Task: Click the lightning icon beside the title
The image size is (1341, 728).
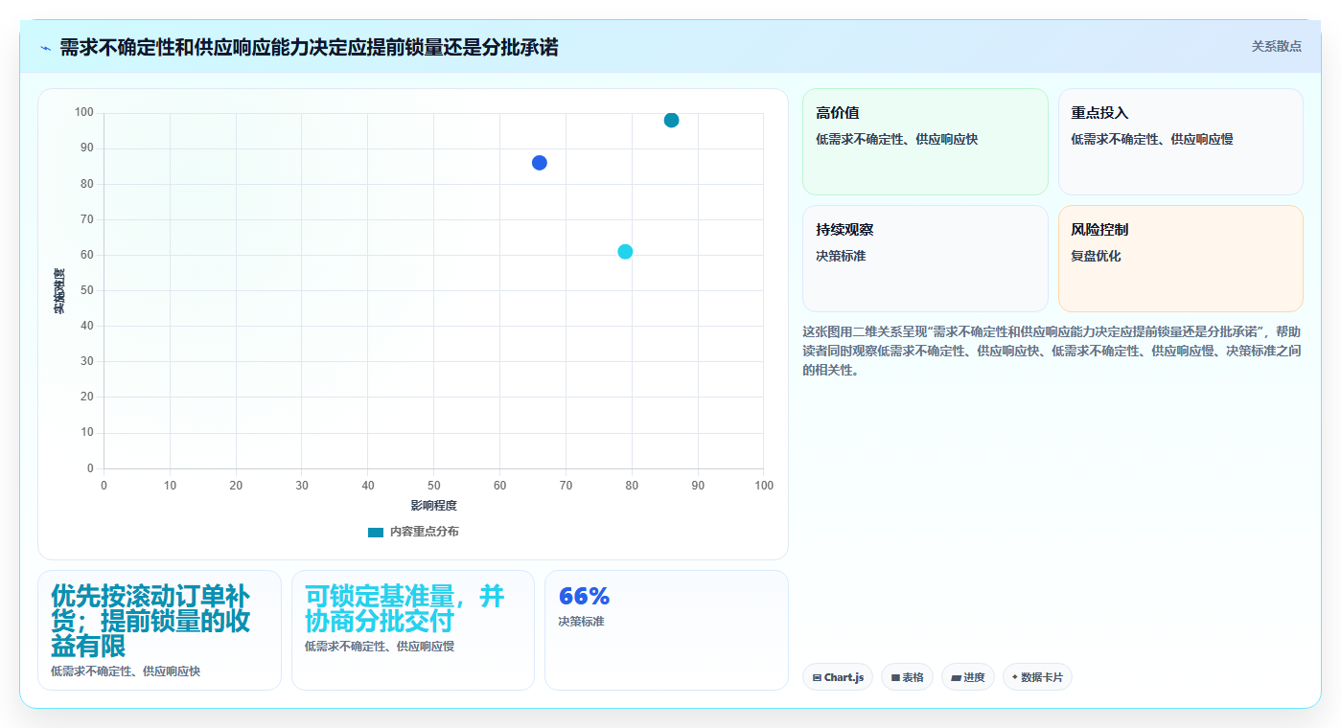Action: [x=45, y=47]
